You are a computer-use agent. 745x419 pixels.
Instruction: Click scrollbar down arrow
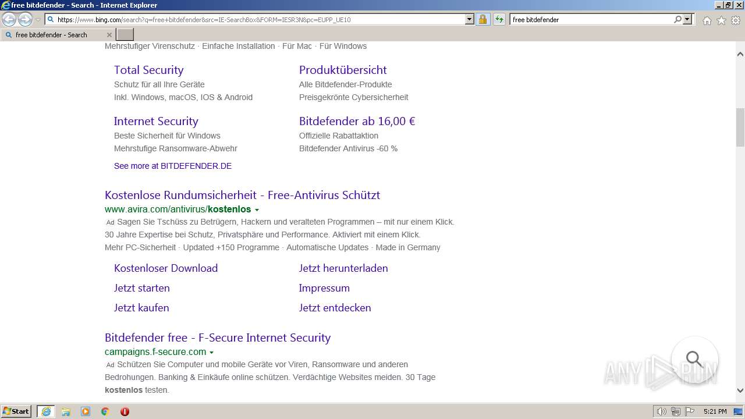click(x=740, y=390)
